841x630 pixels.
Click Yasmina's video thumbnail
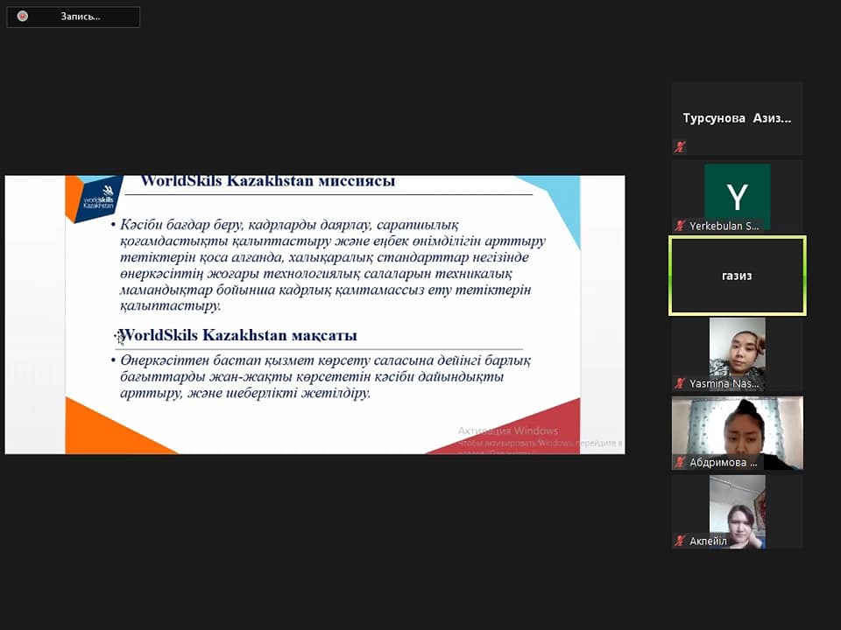[x=737, y=346]
